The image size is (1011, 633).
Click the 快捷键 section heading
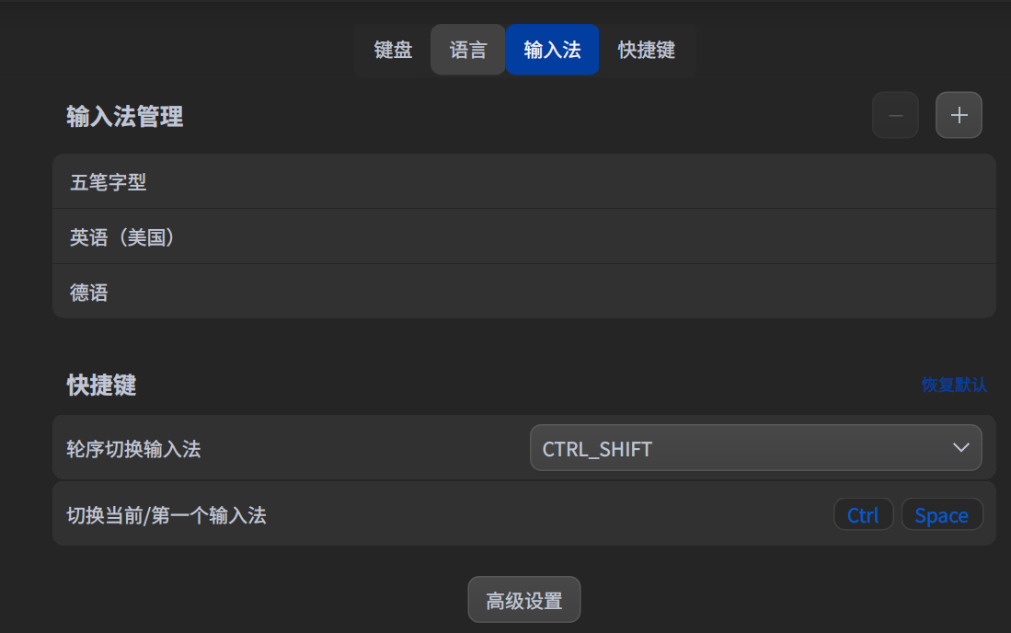point(101,386)
